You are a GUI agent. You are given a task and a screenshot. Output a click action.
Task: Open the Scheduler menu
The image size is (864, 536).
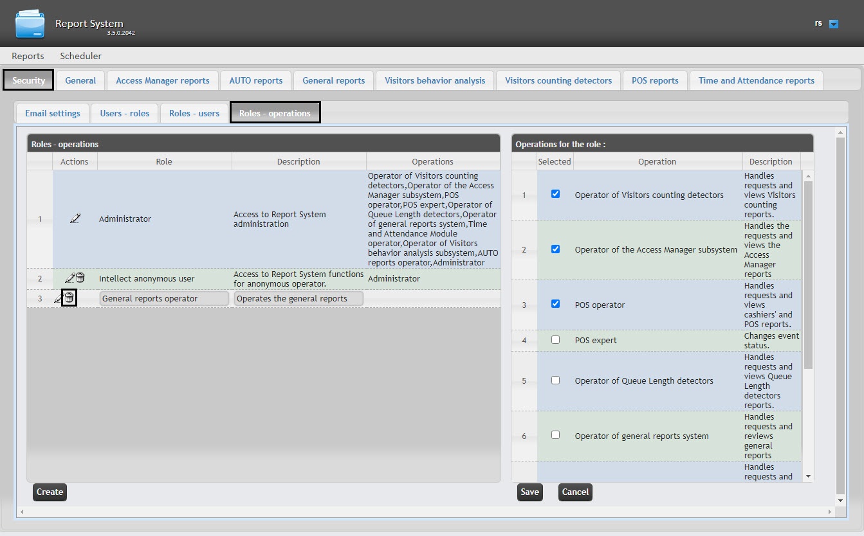[x=80, y=56]
